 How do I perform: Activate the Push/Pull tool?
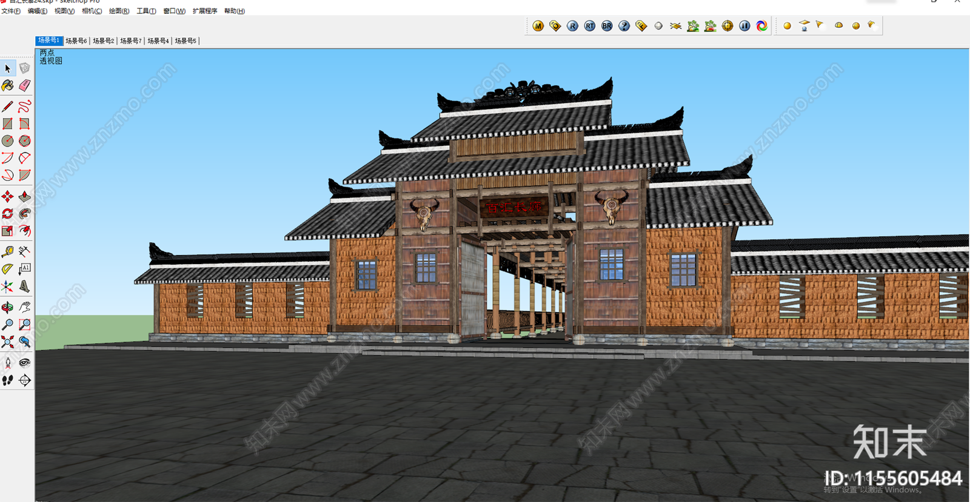24,196
